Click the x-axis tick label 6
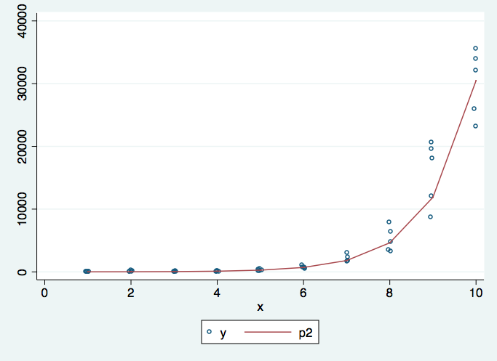 (303, 293)
